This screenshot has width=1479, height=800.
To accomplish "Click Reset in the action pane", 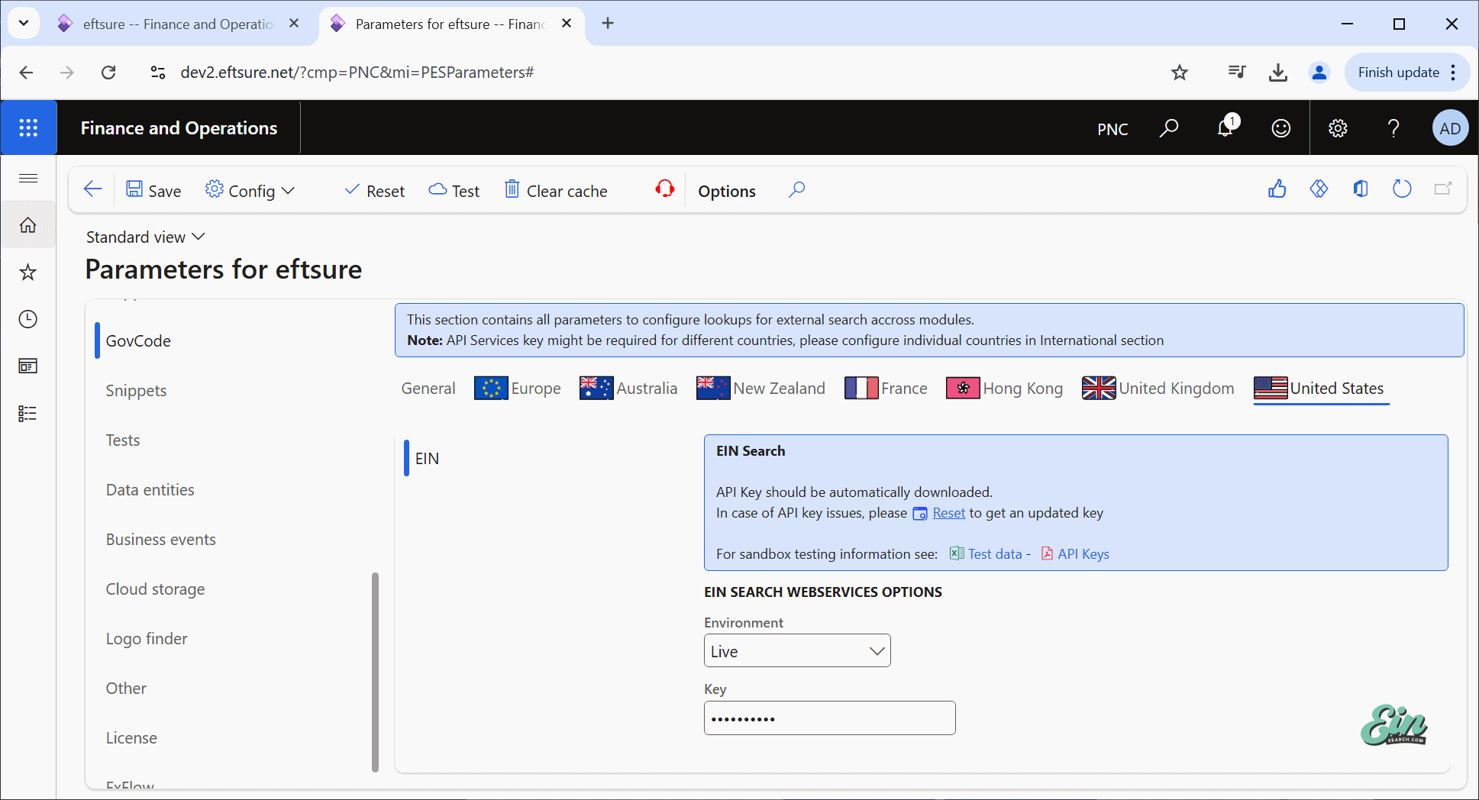I will point(374,190).
